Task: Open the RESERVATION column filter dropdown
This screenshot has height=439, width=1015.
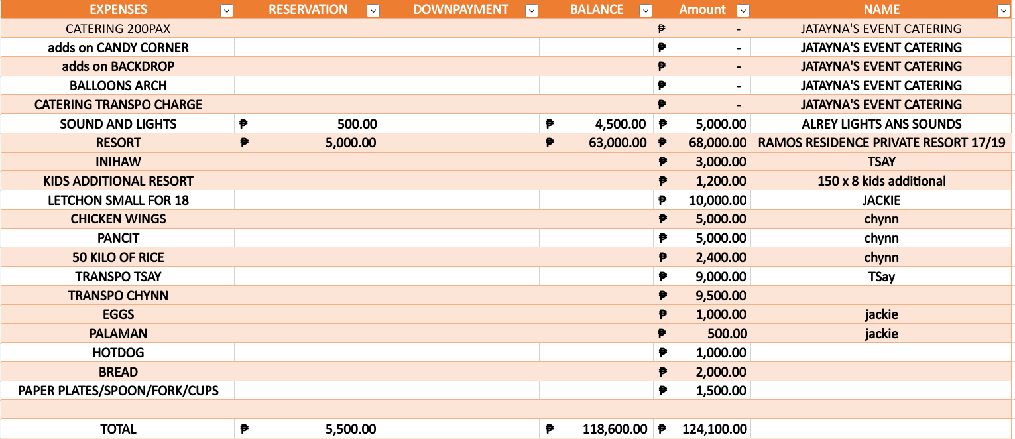Action: tap(373, 10)
